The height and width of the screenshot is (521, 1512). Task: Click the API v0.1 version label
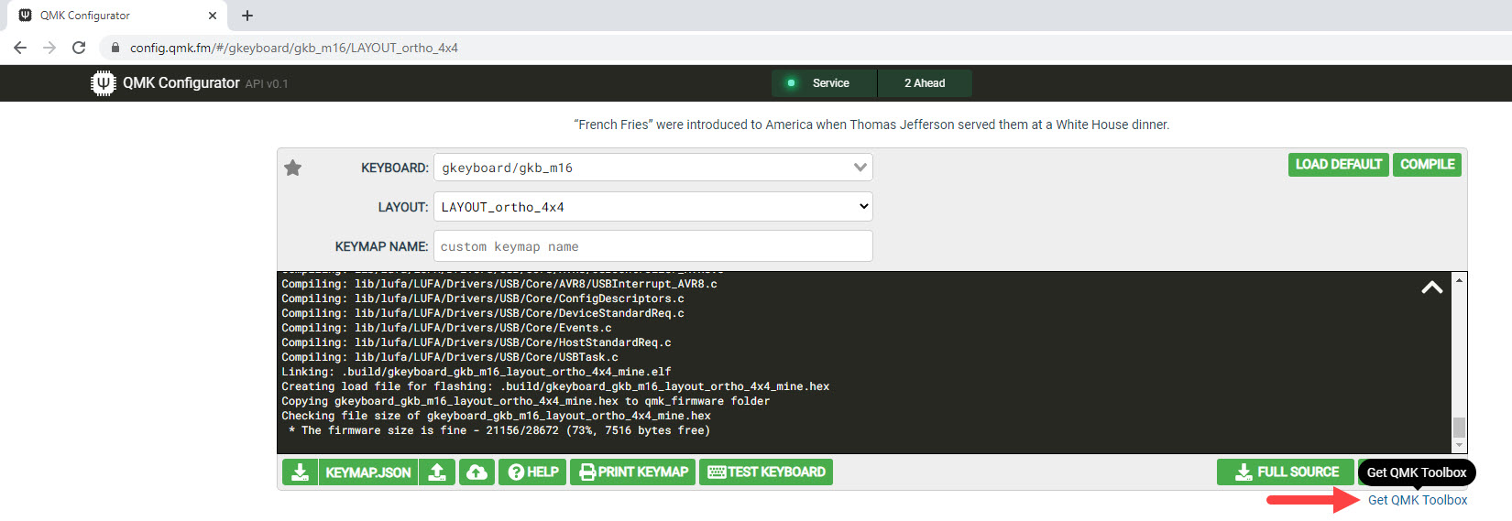point(267,84)
